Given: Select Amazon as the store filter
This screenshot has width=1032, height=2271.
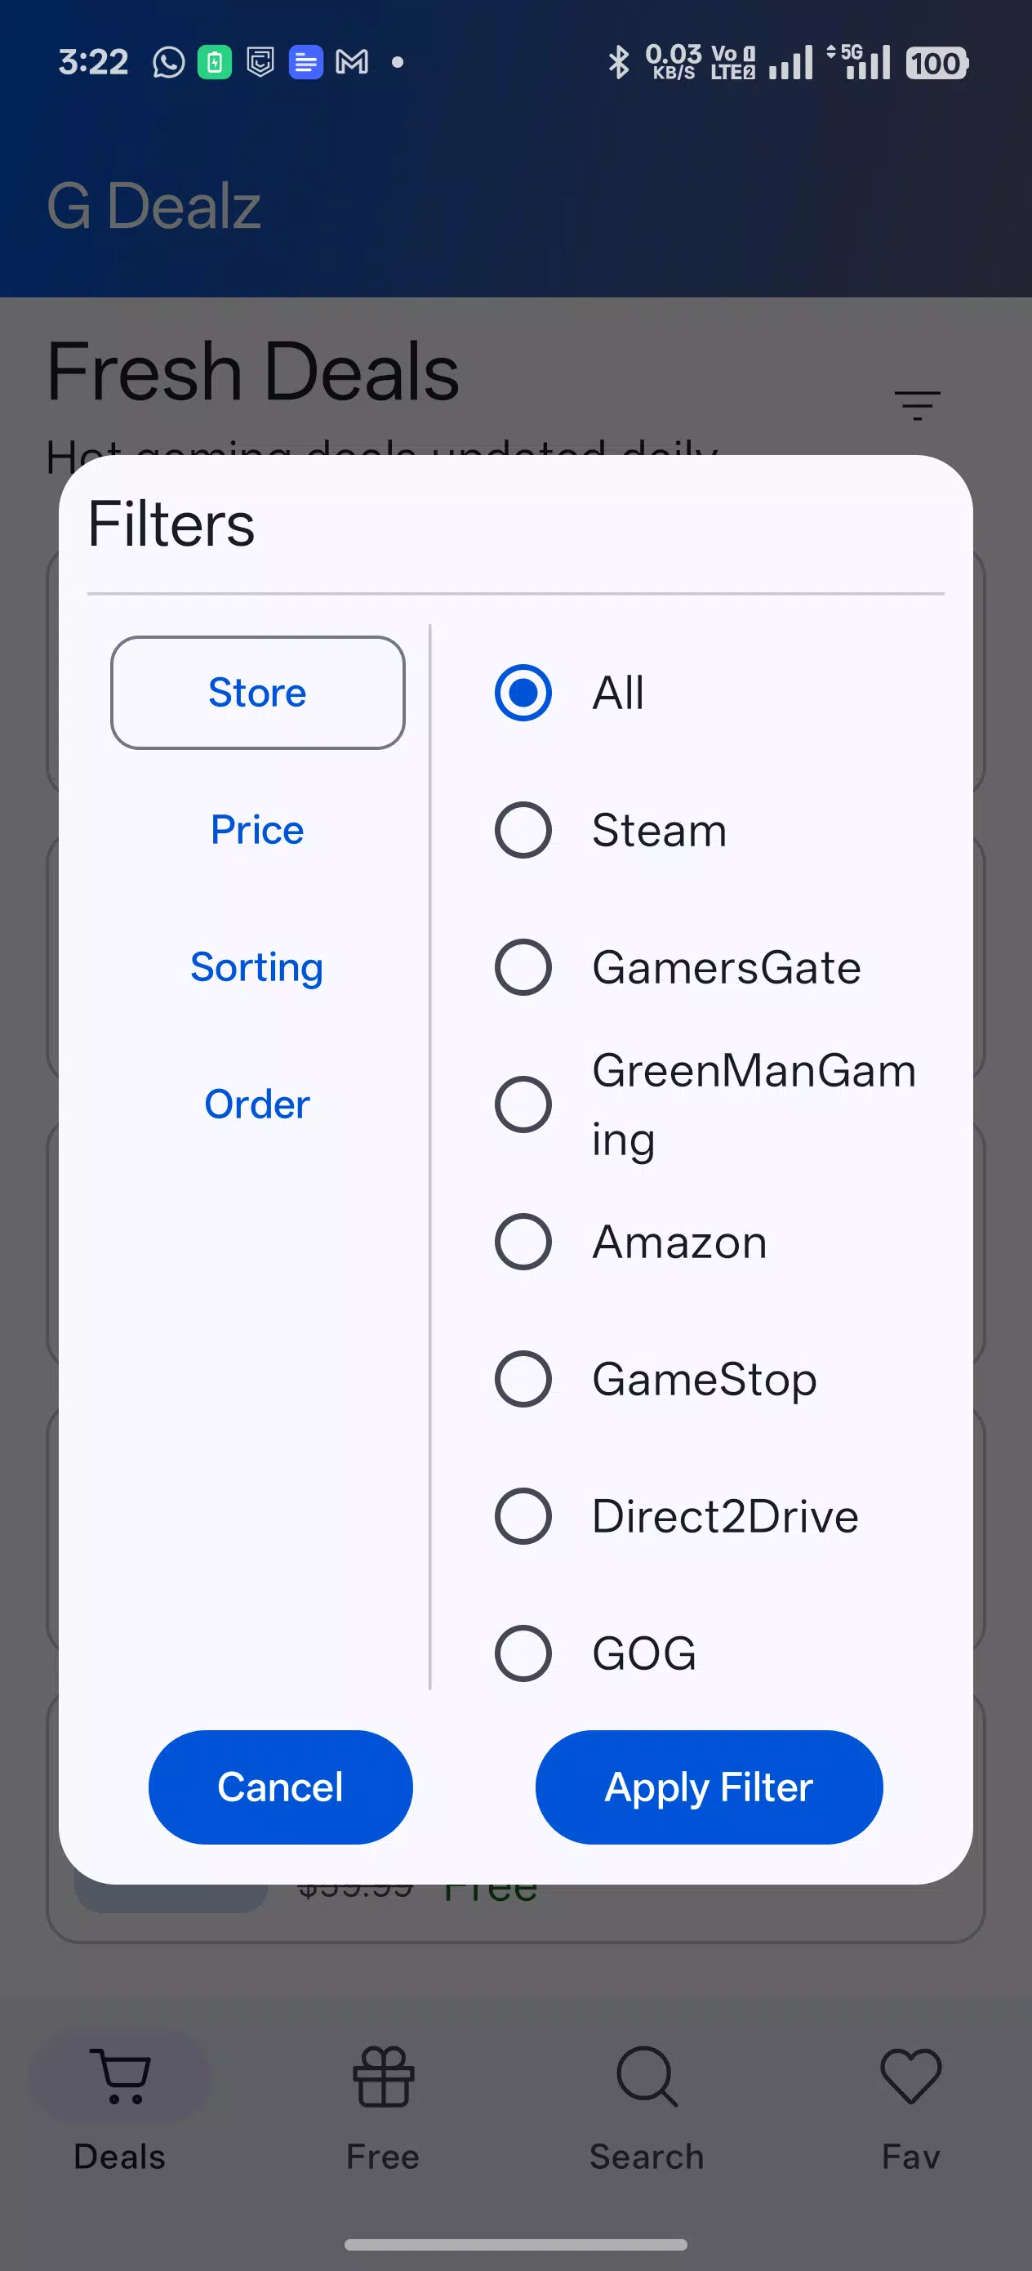Looking at the screenshot, I should [x=523, y=1243].
